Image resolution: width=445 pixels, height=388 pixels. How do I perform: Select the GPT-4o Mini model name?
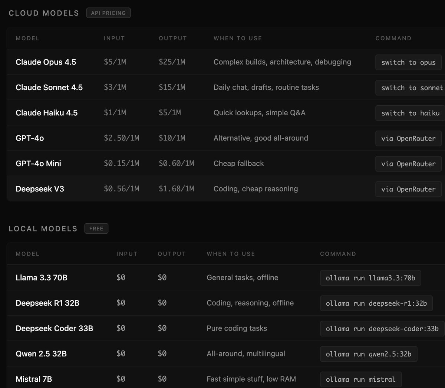coord(39,164)
